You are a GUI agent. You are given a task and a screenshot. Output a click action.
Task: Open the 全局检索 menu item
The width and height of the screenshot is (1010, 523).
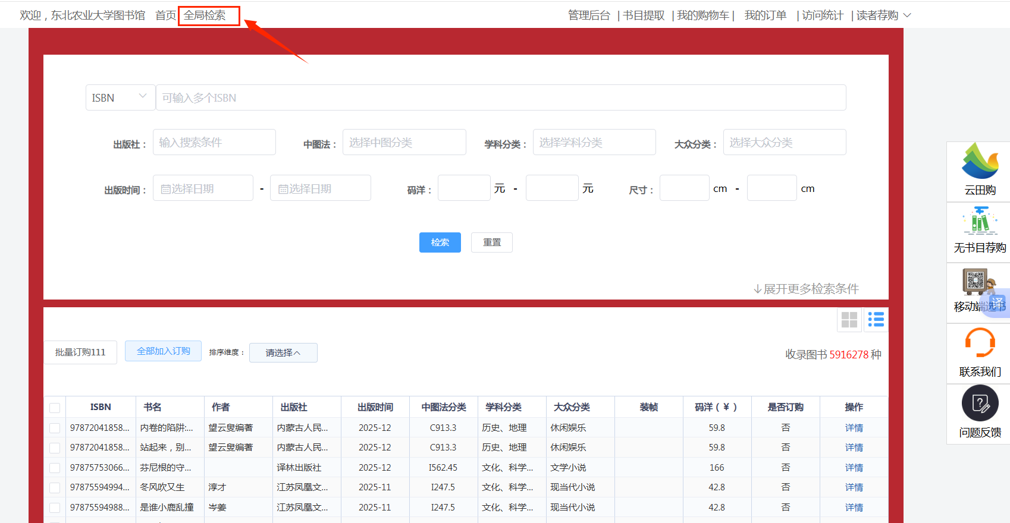click(205, 15)
